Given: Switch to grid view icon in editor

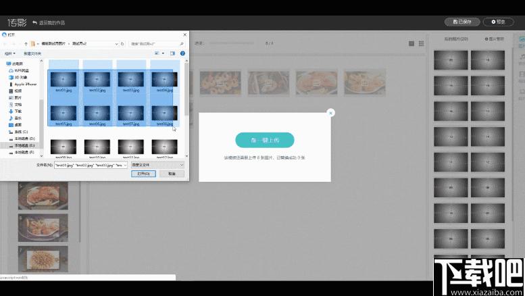Looking at the screenshot, I should [421, 43].
